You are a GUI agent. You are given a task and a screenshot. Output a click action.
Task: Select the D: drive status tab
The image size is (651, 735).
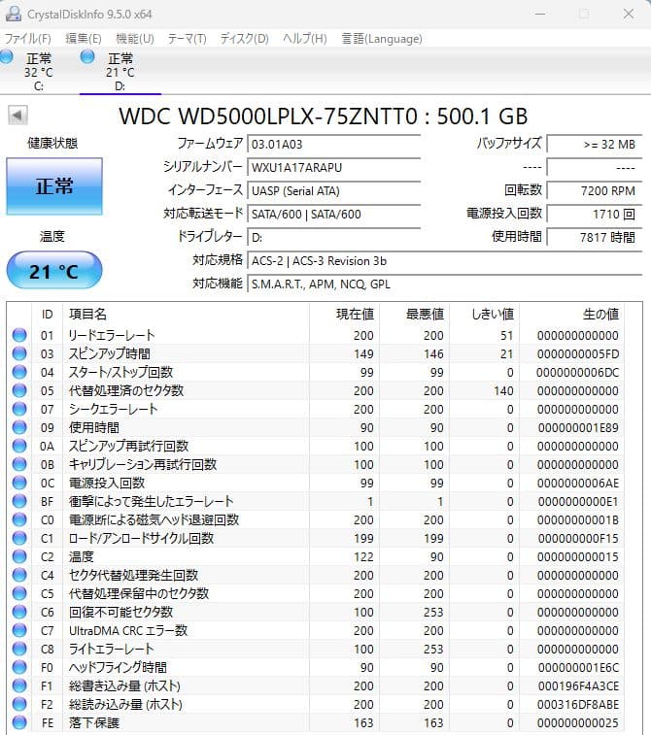point(120,71)
